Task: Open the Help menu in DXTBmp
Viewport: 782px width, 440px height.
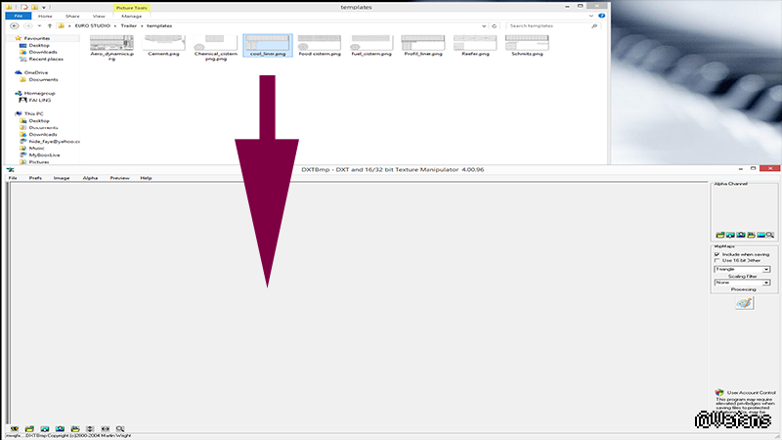Action: click(x=146, y=178)
